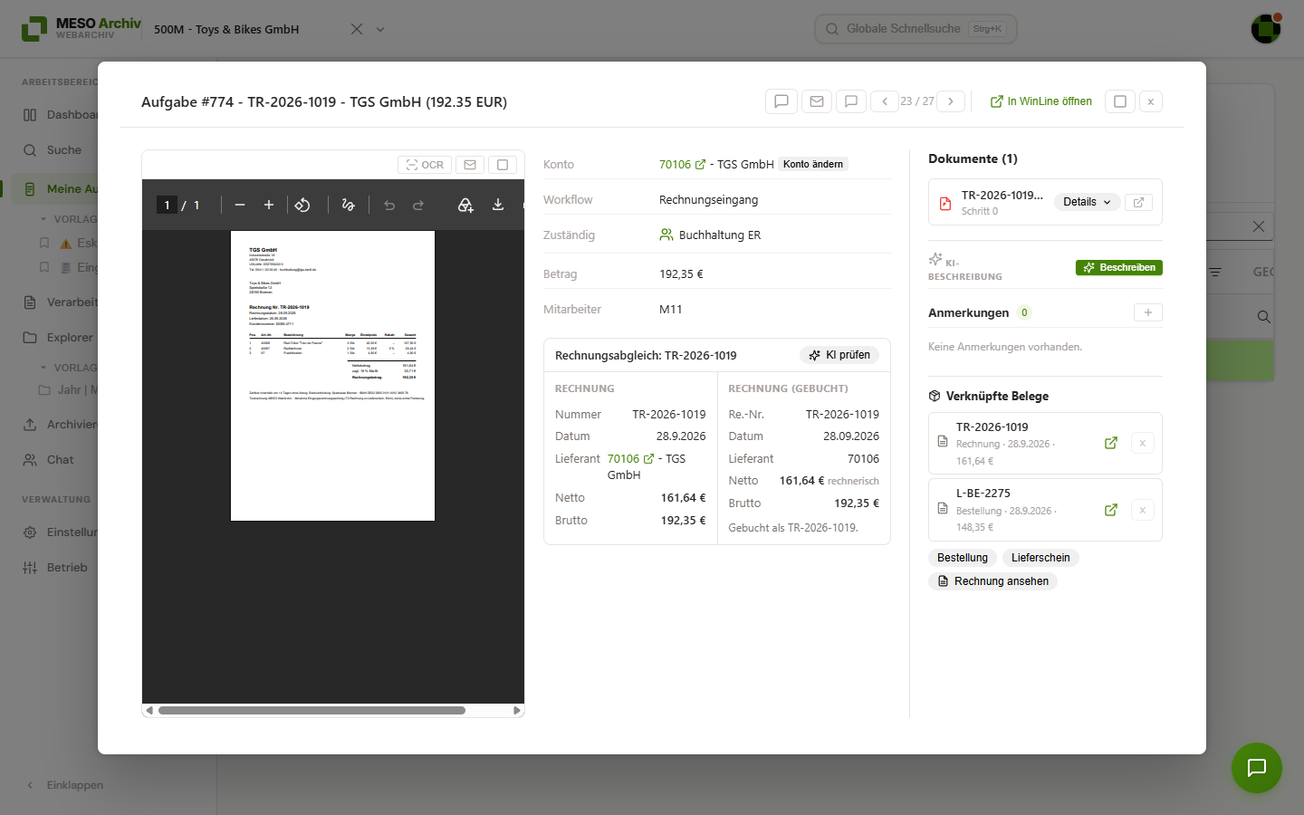Expand the Details dropdown for the document
1304x815 pixels.
click(1088, 202)
